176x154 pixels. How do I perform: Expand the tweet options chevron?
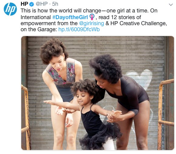pyautogui.click(x=171, y=5)
